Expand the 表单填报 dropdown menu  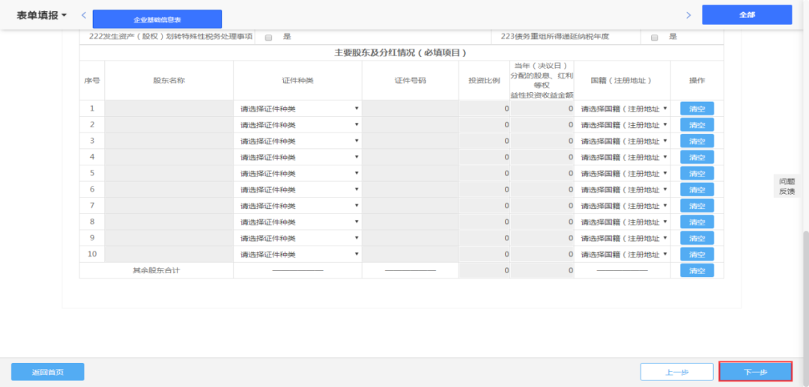pyautogui.click(x=42, y=15)
